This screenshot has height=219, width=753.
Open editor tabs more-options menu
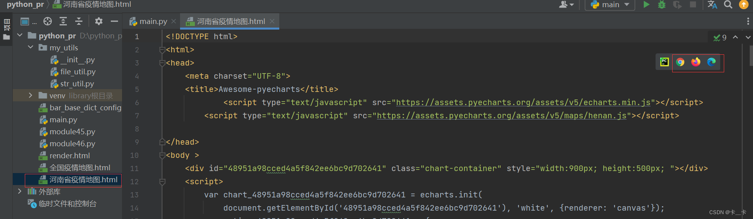pyautogui.click(x=748, y=21)
